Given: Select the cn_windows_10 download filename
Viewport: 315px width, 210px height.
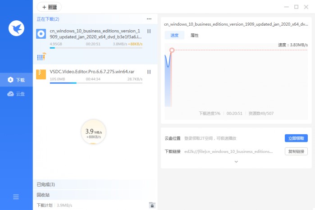Looking at the screenshot, I should [96, 34].
